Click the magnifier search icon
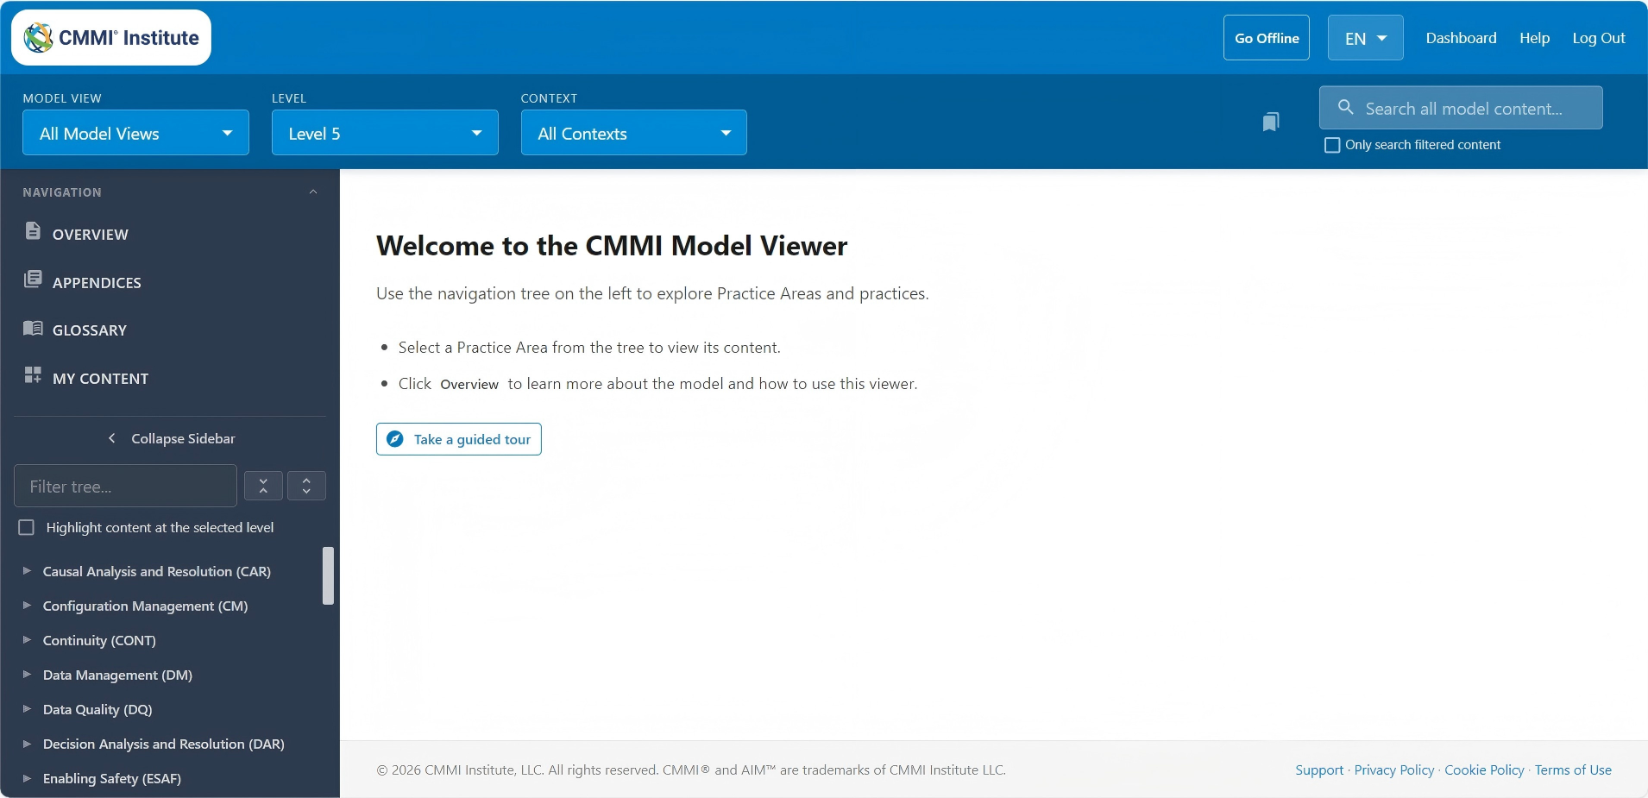The height and width of the screenshot is (798, 1648). coord(1345,108)
